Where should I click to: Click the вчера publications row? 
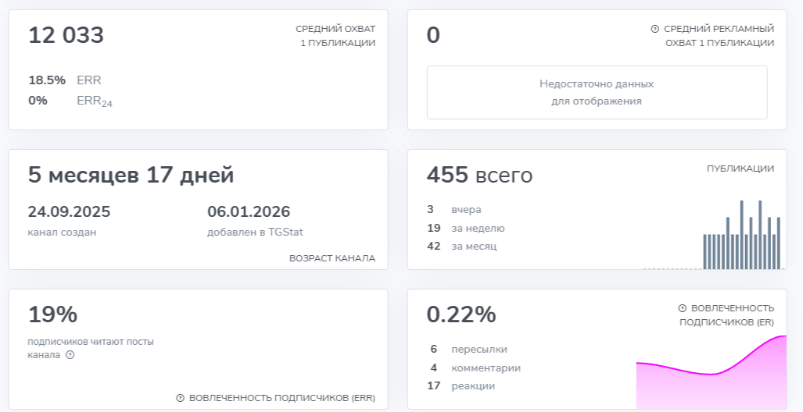(454, 210)
